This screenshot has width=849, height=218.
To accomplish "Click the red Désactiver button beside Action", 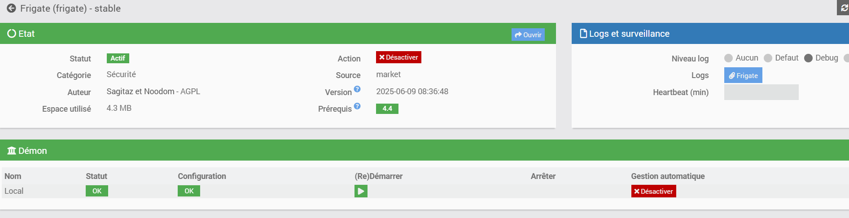I will (x=398, y=57).
